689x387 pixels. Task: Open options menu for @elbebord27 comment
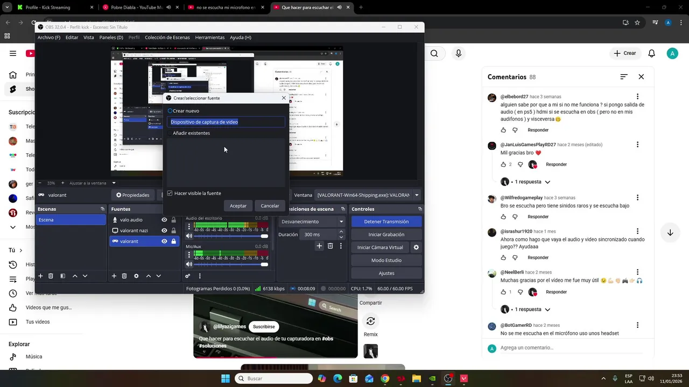[638, 97]
